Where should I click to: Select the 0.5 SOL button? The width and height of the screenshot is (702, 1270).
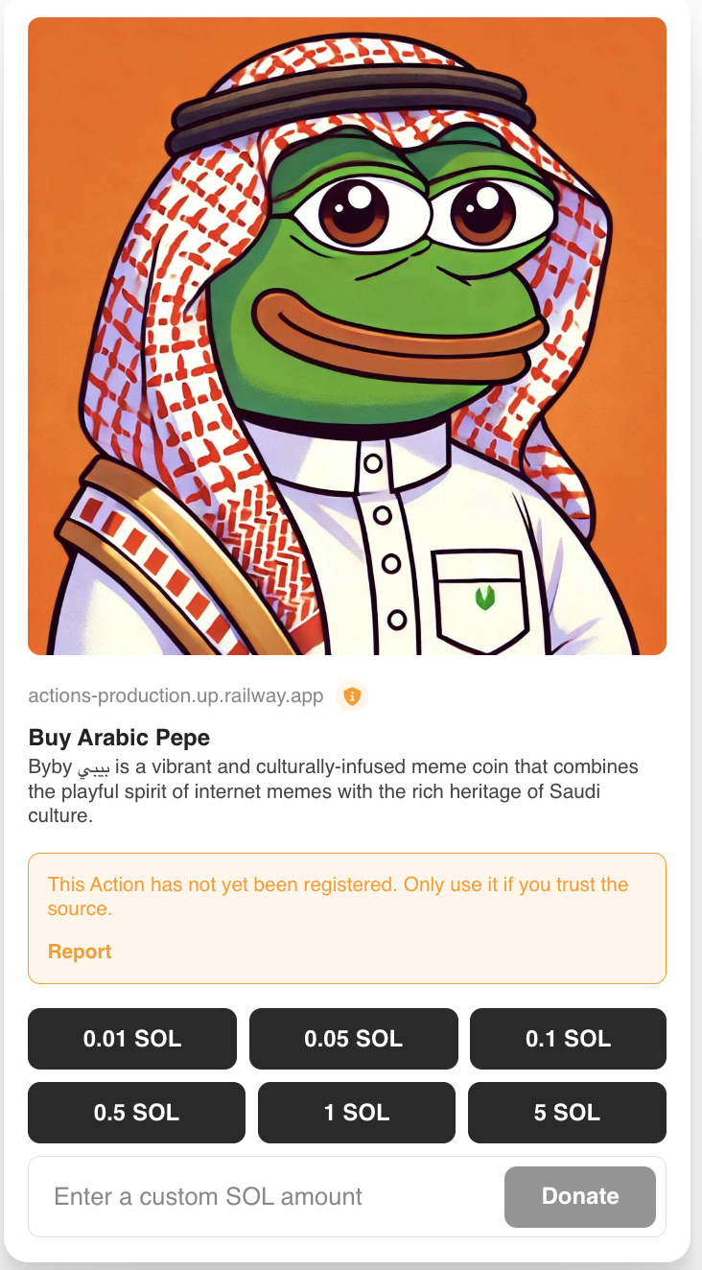click(136, 1113)
